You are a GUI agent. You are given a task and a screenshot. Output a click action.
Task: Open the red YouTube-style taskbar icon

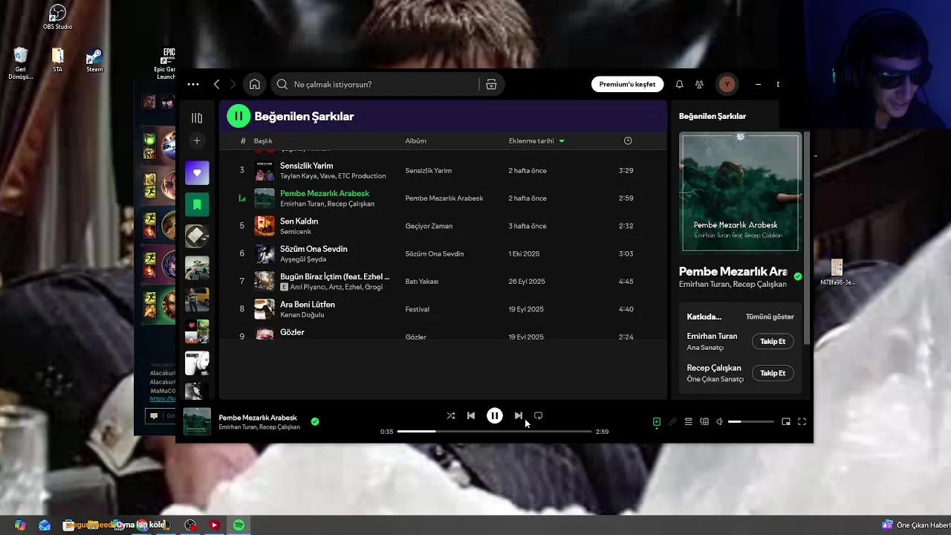click(214, 525)
